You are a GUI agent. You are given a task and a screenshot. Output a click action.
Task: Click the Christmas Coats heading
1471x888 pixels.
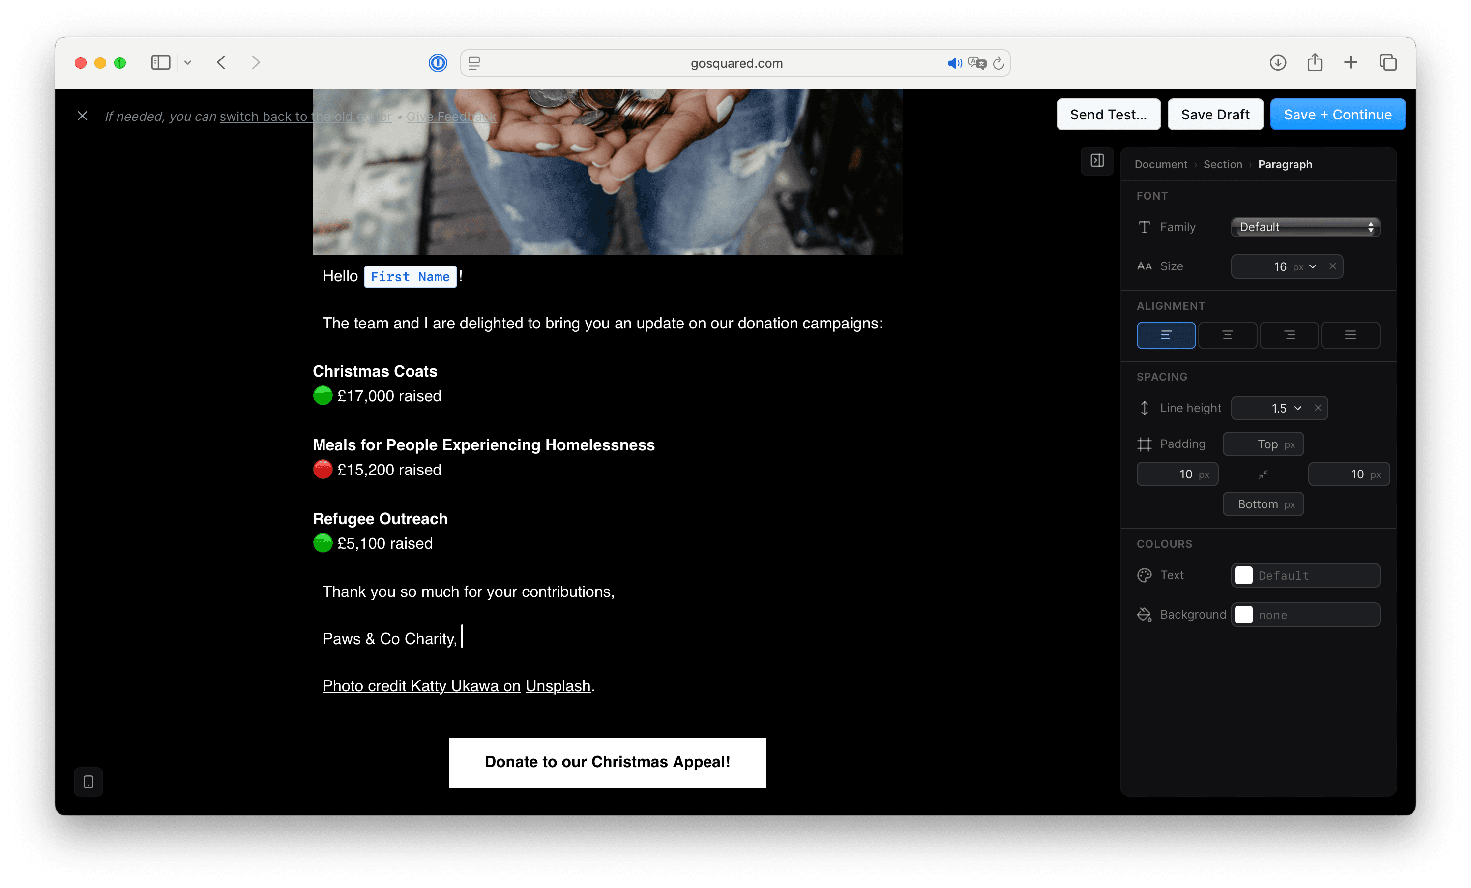click(375, 371)
